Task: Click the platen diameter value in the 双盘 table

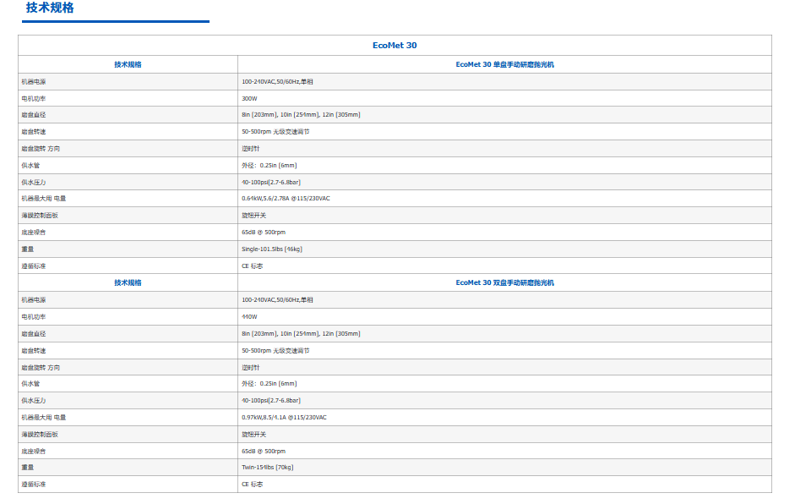Action: click(x=301, y=333)
